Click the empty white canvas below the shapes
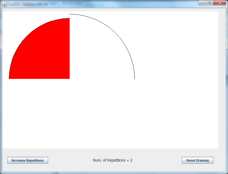 pos(108,116)
